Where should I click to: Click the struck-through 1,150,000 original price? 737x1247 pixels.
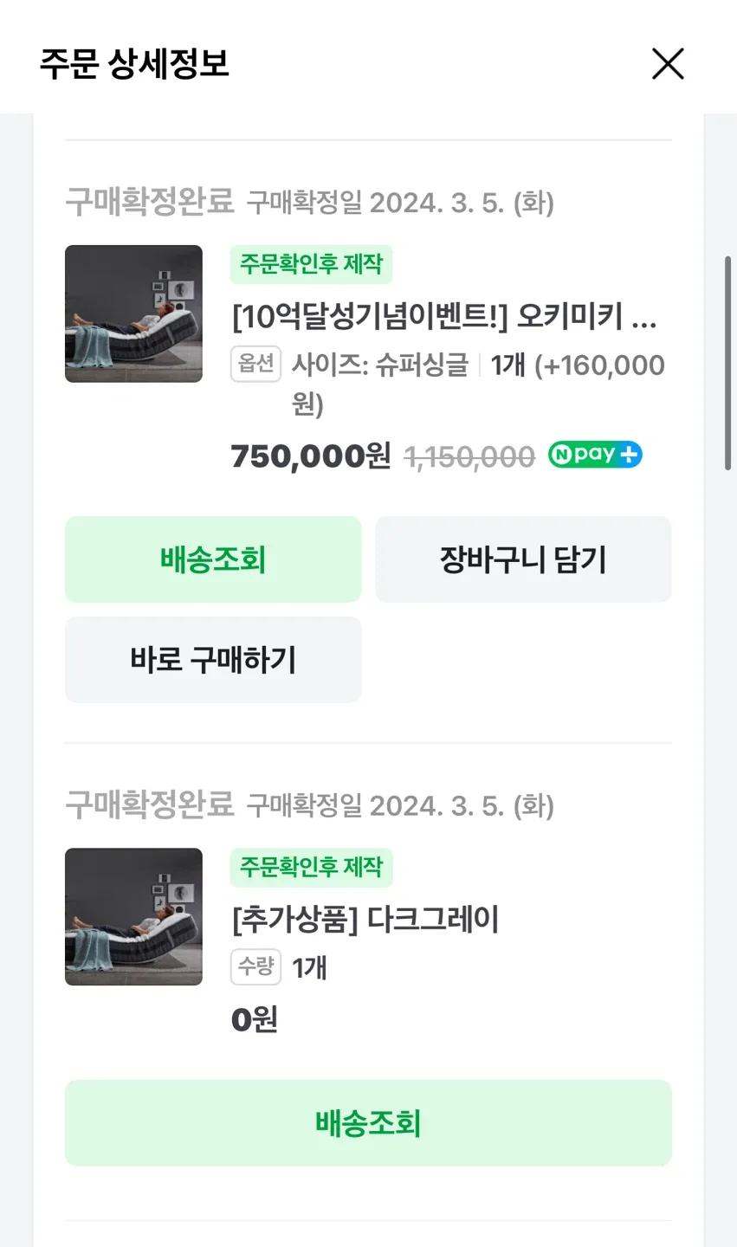tap(469, 456)
